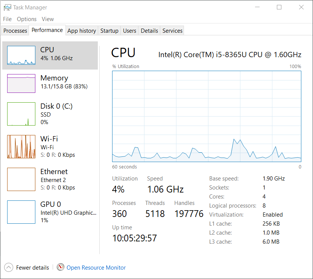Go to the Startup tab
Viewport: 313px width, 279px height.
109,31
